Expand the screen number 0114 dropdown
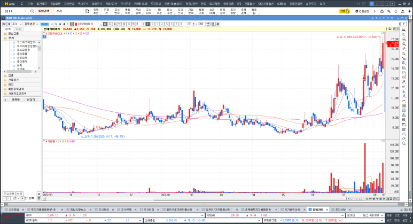 point(25,11)
